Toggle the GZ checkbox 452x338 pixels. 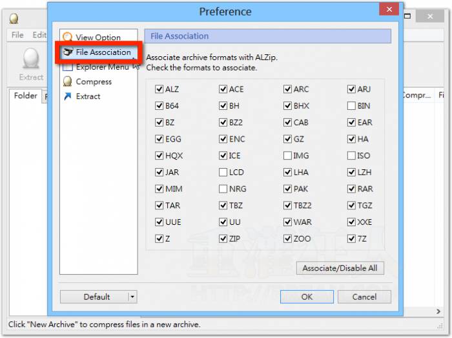(287, 139)
